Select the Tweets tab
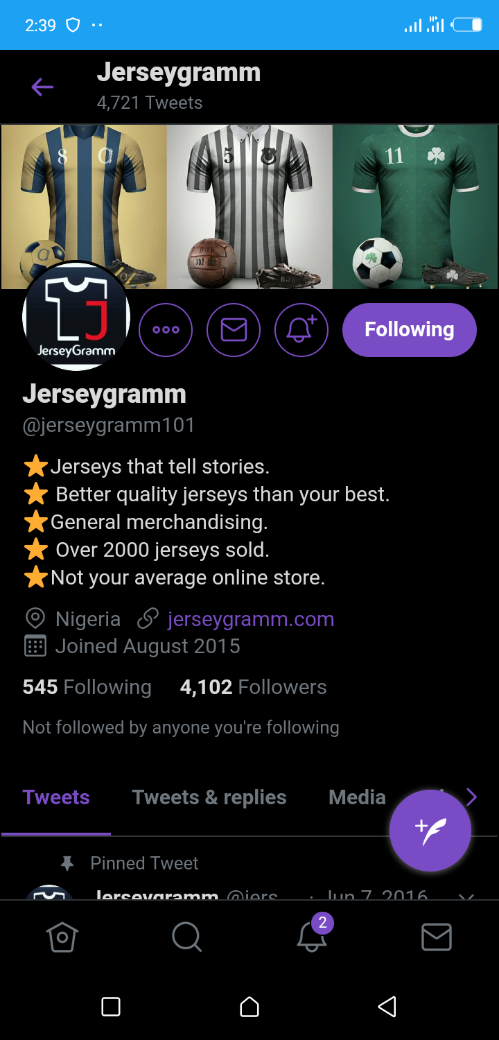The width and height of the screenshot is (499, 1040). [56, 797]
